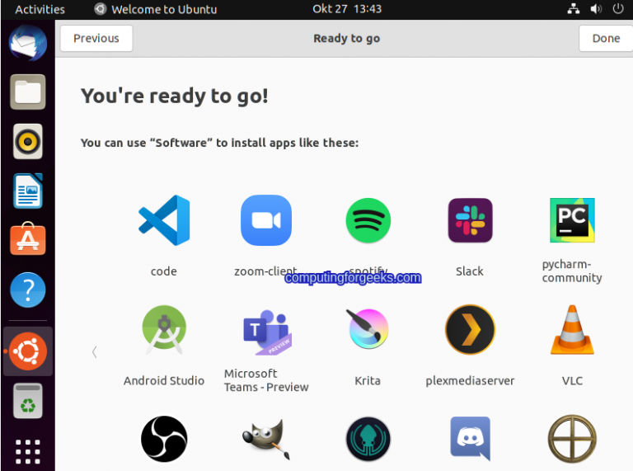Click the "code" app label
Viewport: 633px width, 471px height.
(x=164, y=271)
